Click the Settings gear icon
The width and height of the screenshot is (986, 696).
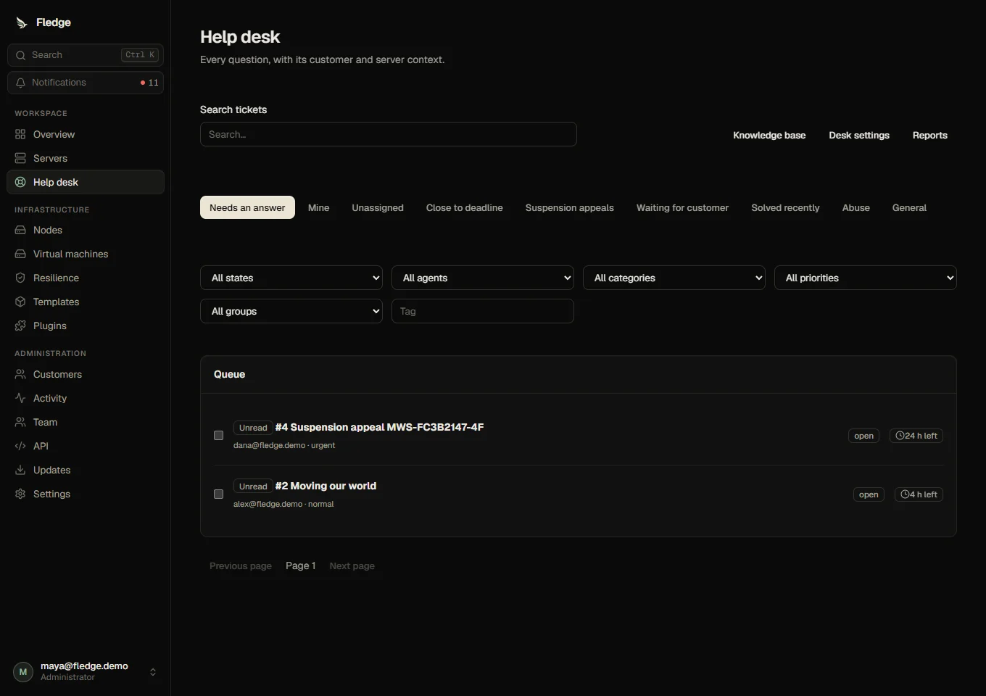[x=20, y=494]
